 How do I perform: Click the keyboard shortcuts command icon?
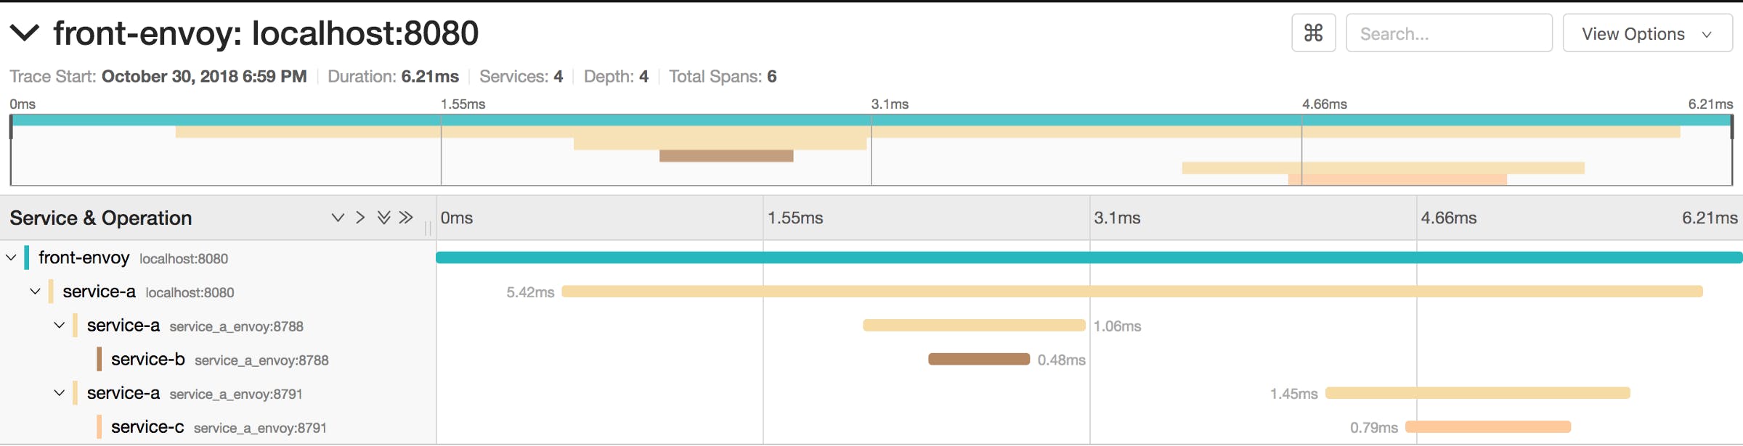pyautogui.click(x=1313, y=33)
